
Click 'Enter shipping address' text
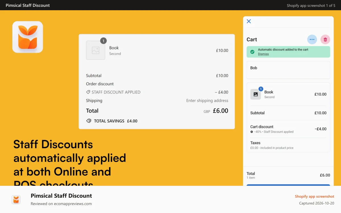(x=207, y=101)
